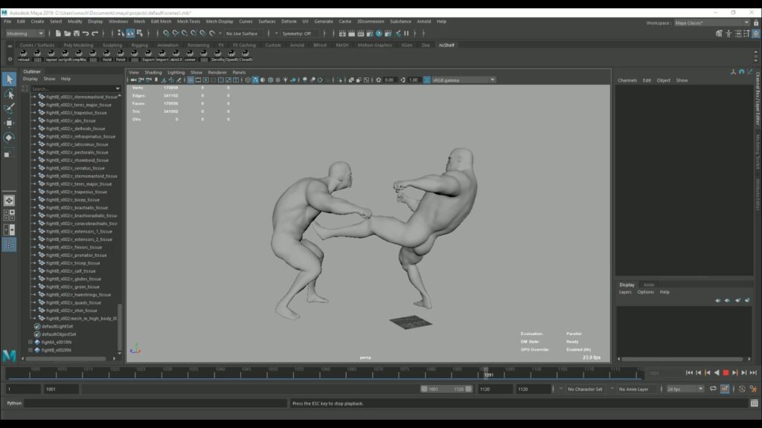Run the 'Import' shelf script
Viewport: 762px width, 428px height.
161,55
